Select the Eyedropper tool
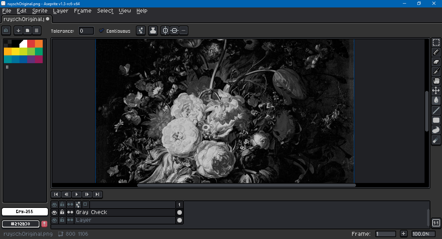The height and width of the screenshot is (239, 442). click(436, 72)
